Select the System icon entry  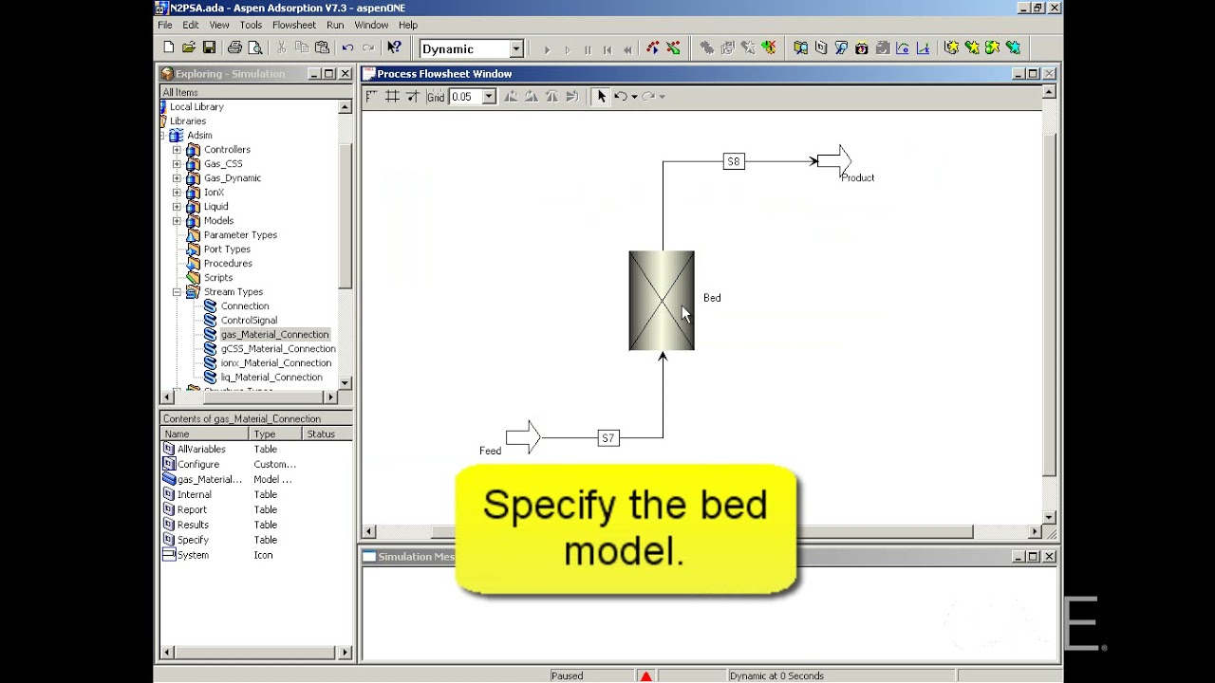193,556
